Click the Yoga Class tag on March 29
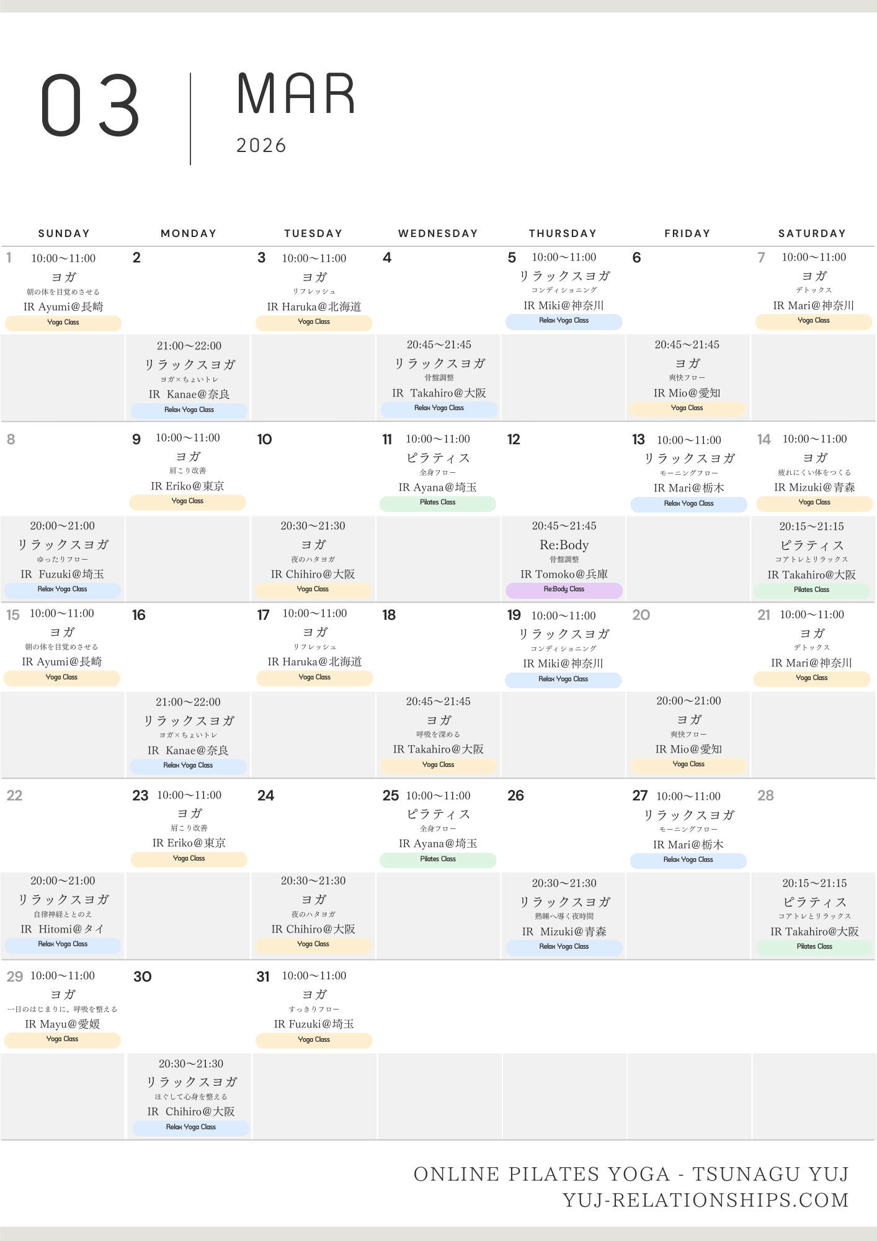Image resolution: width=877 pixels, height=1241 pixels. click(x=62, y=1039)
